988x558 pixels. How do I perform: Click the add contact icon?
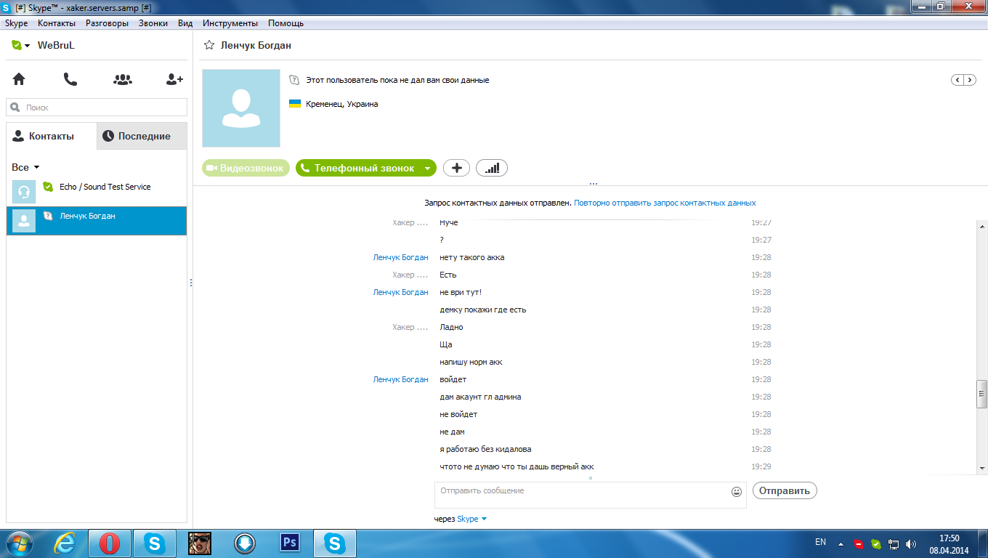point(174,79)
